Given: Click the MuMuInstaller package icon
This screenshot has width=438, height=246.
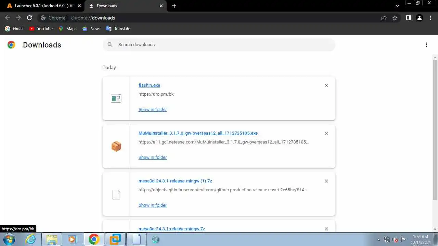Looking at the screenshot, I should point(116,146).
